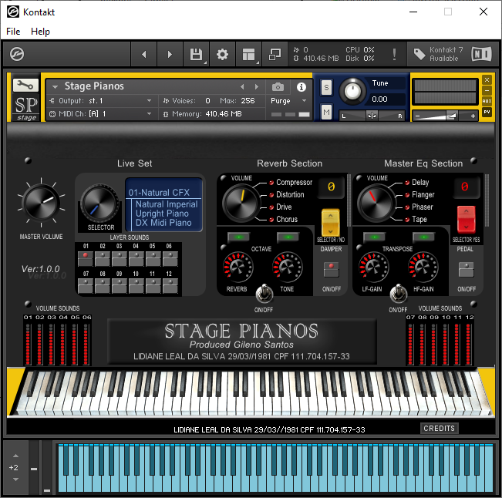Open instrument name dropdown arrow
Screen dimensions: 502x498
55,87
